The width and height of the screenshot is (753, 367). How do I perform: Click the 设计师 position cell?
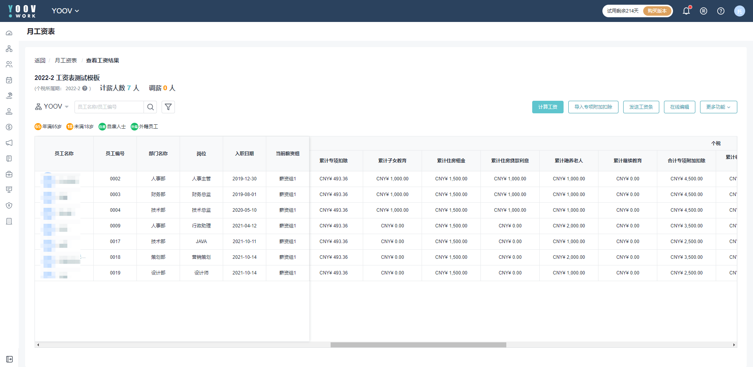(202, 273)
